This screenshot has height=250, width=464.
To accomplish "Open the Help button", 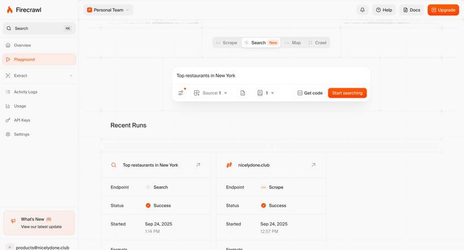I will [384, 10].
